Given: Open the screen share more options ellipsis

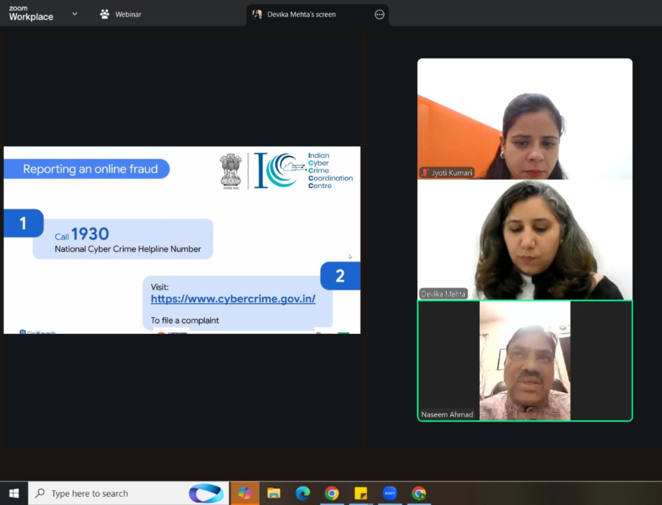Looking at the screenshot, I should click(x=380, y=15).
